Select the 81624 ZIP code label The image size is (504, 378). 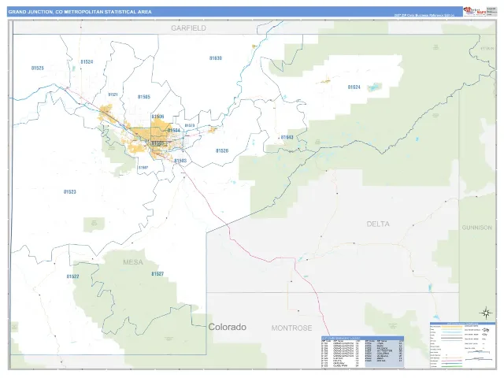354,87
